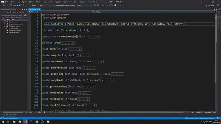Image resolution: width=221 pixels, height=124 pixels.
Task: Open the Файл menu
Action: [x=7, y=2]
